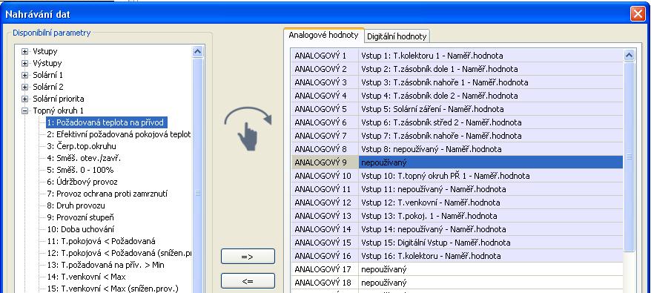Switch to Analogové hodnoty tab

coord(323,36)
